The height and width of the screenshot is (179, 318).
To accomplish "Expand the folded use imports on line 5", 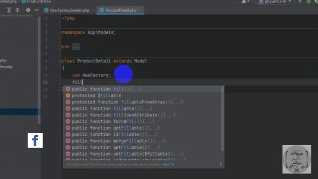I will tap(60, 47).
